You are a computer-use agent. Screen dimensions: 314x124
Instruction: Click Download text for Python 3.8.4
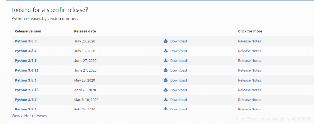[179, 51]
